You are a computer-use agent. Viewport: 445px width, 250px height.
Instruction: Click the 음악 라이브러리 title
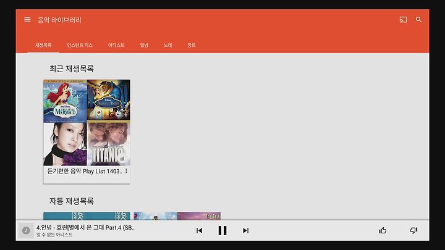tap(59, 20)
